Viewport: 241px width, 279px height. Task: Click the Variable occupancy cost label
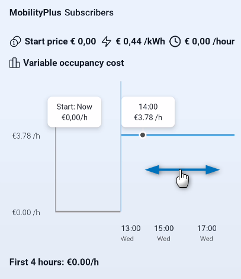[x=73, y=63]
